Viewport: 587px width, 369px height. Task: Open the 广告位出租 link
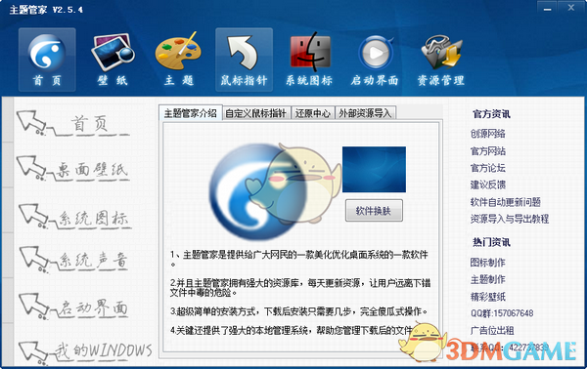(492, 331)
